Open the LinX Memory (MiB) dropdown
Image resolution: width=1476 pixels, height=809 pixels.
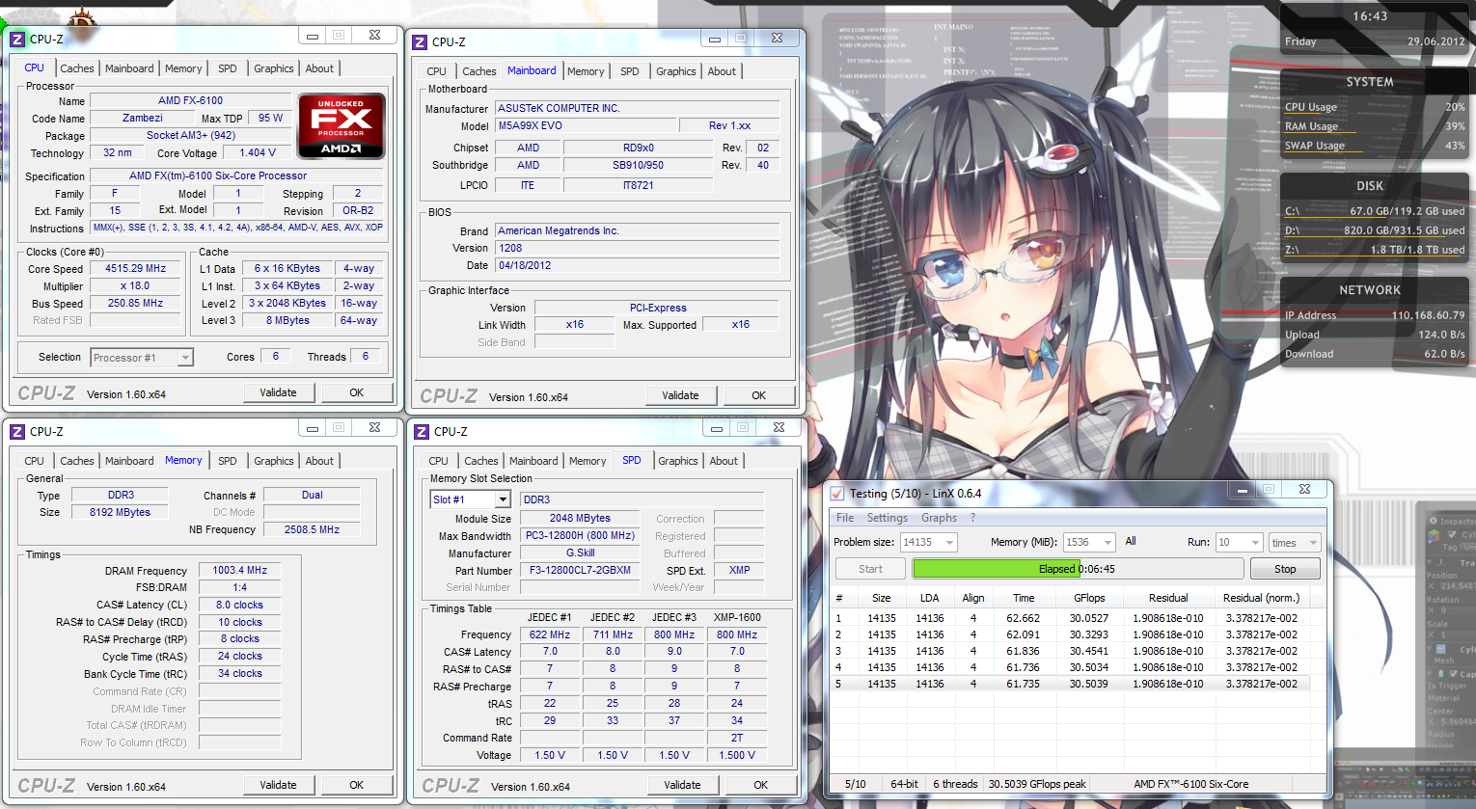(x=1089, y=542)
